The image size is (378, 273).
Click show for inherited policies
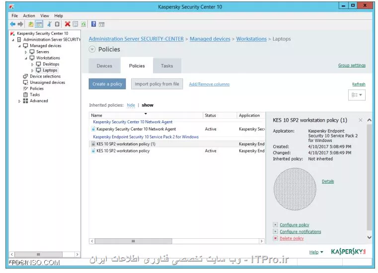(148, 105)
